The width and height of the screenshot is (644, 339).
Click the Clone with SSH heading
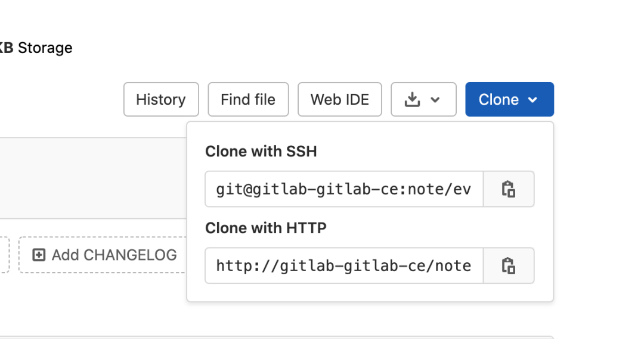pyautogui.click(x=261, y=152)
